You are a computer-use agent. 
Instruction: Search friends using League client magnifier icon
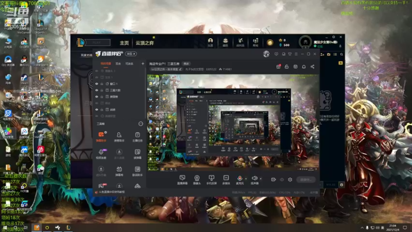[x=341, y=54]
